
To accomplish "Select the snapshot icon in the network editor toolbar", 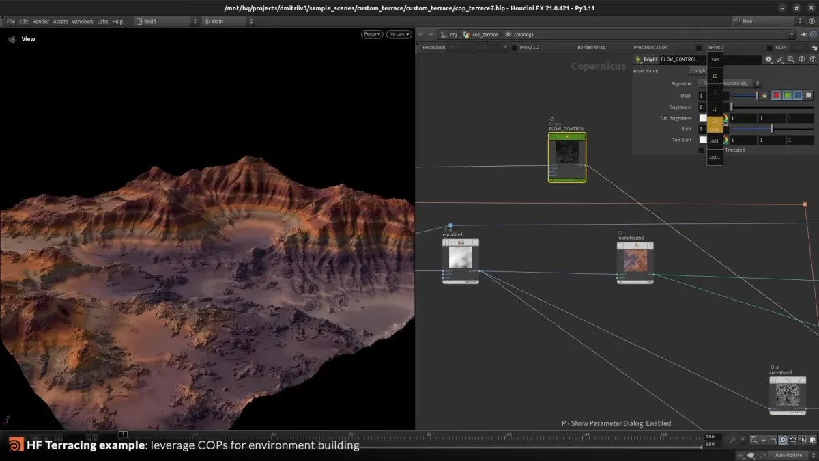I will (753, 440).
